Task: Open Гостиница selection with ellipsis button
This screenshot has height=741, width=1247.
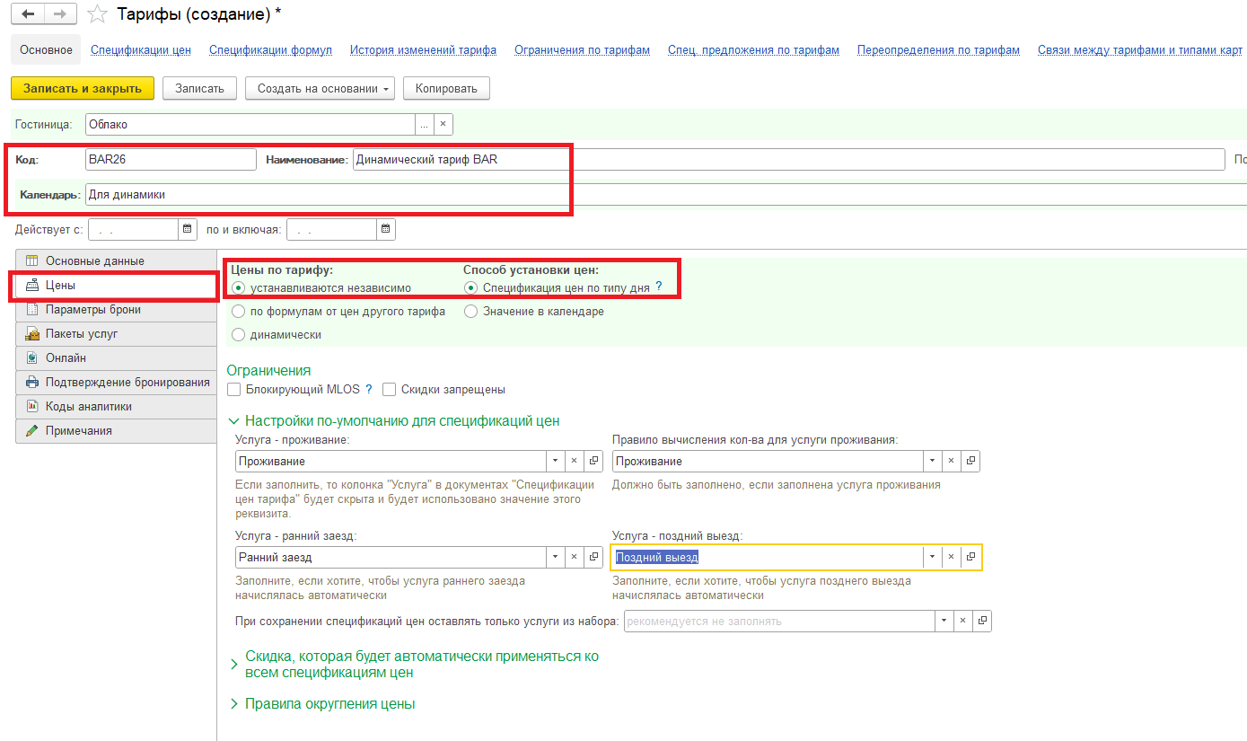Action: [424, 124]
